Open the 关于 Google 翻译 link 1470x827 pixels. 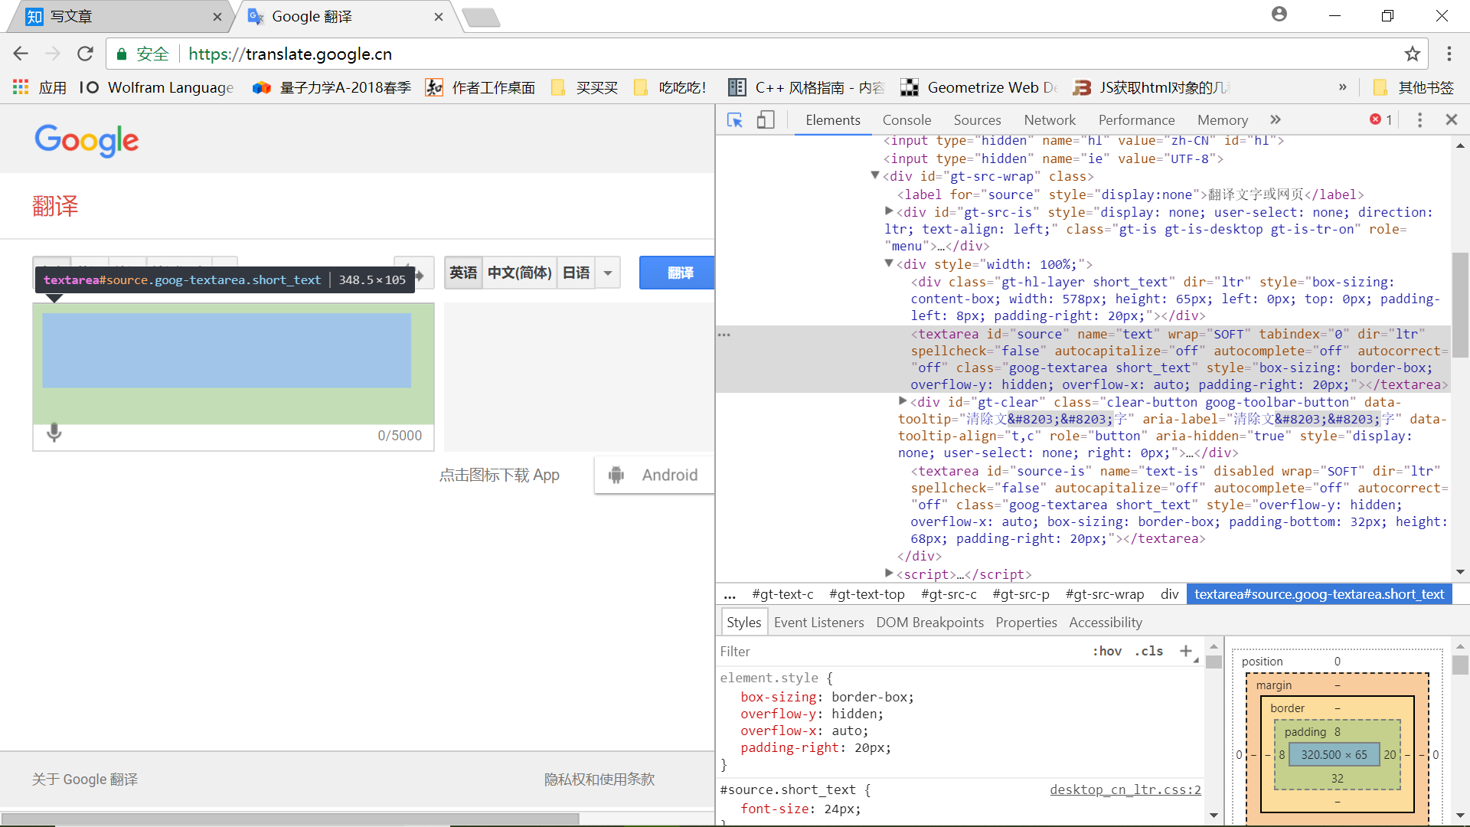[85, 779]
